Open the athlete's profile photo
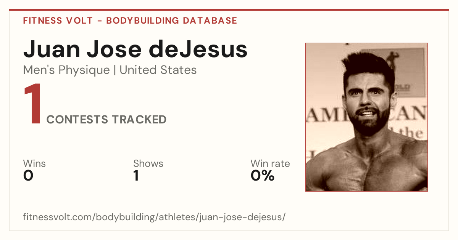The image size is (458, 240). (366, 117)
